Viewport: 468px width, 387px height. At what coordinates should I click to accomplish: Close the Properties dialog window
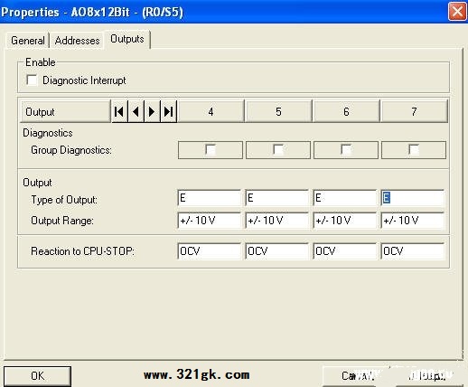point(457,12)
